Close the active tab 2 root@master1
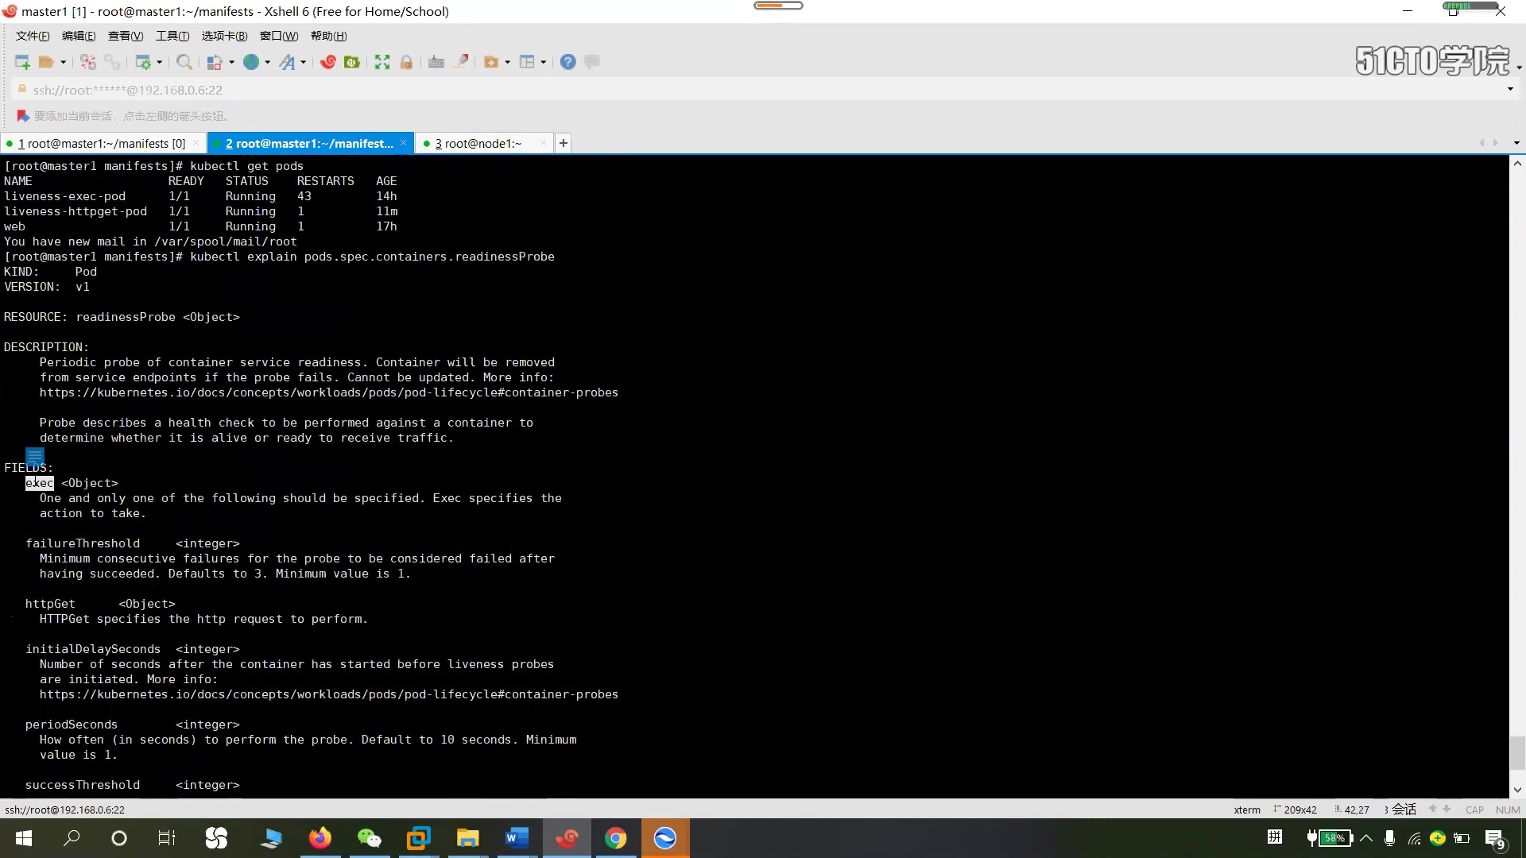The width and height of the screenshot is (1526, 858). tap(404, 143)
